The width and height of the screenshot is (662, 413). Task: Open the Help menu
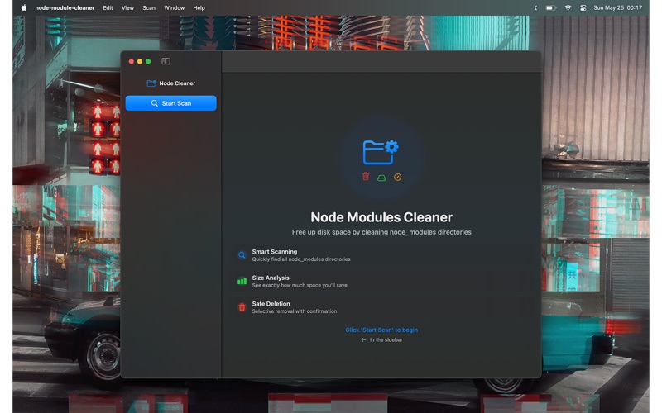coord(199,7)
